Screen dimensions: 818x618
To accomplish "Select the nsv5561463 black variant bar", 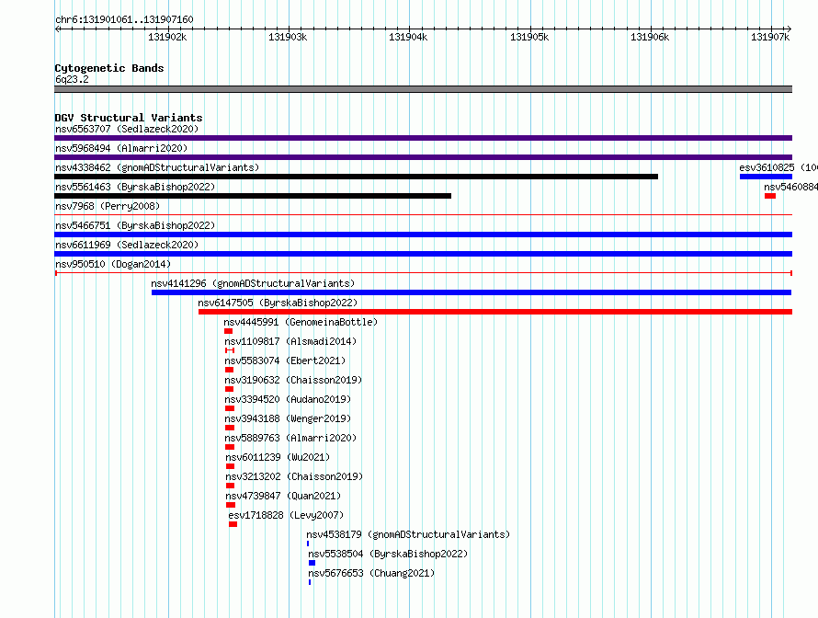I will [x=253, y=196].
